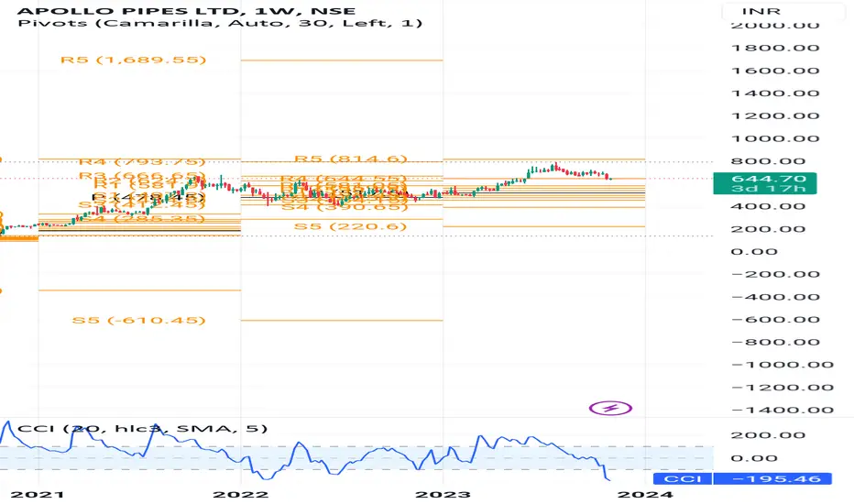
Task: Click the 200.00 label on CCI scale
Action: coord(768,435)
